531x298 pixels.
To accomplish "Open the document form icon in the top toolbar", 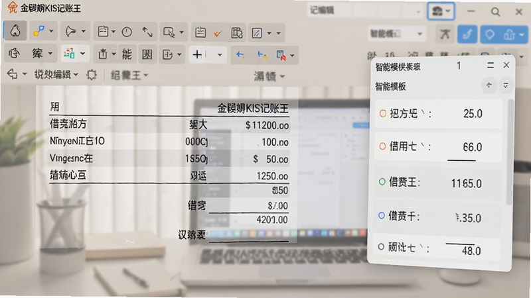I will coord(103,32).
